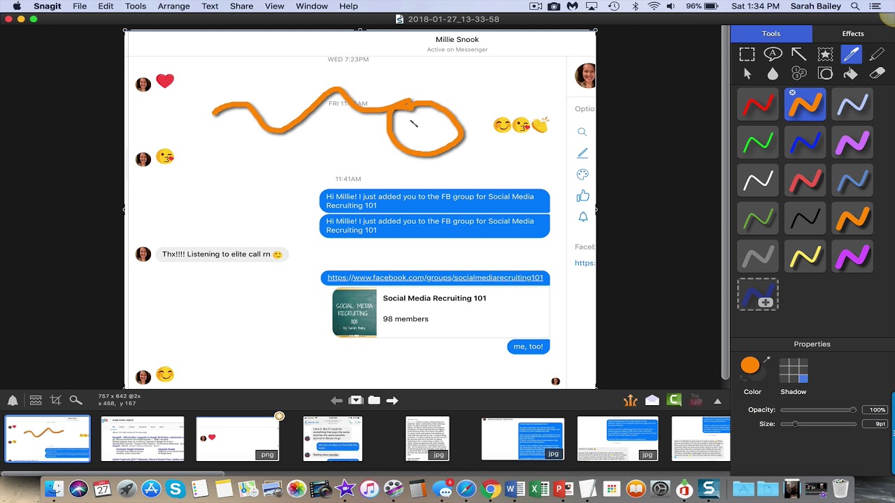Select the Callout speech bubble tool
Screen dimensions: 895x503
pyautogui.click(x=773, y=54)
